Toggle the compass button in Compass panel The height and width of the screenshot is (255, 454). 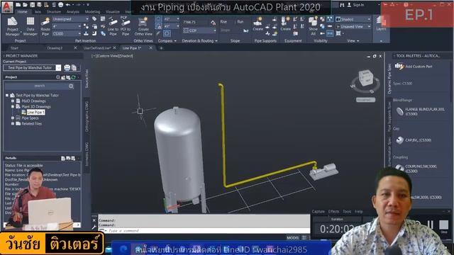[158, 19]
